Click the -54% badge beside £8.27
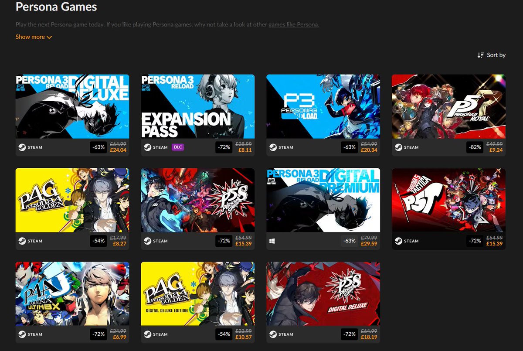Screen dimensions: 523x351 [x=98, y=241]
